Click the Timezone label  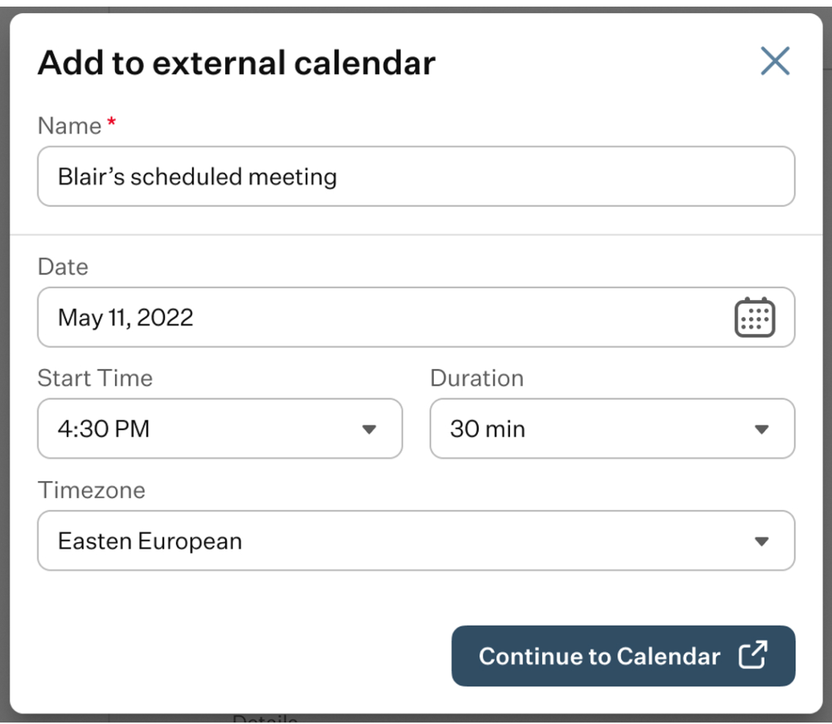[x=92, y=491]
